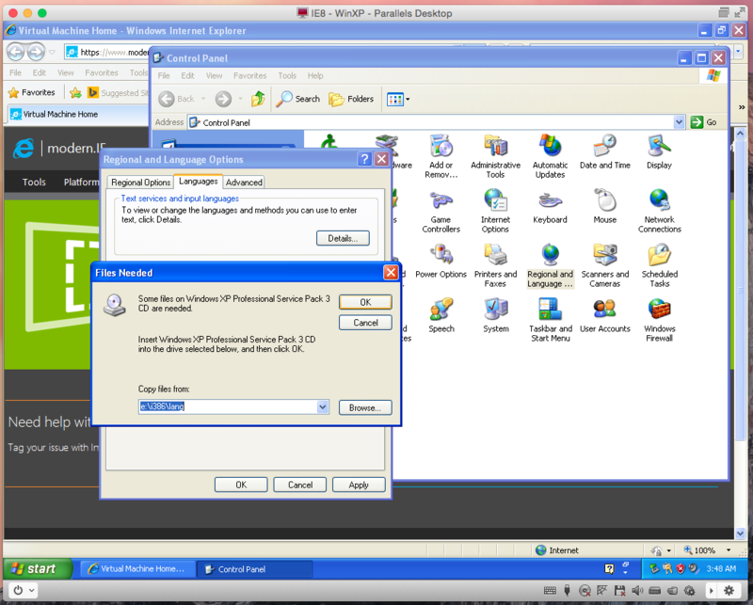Click OK in Files Needed dialog
The height and width of the screenshot is (605, 753).
tap(365, 302)
